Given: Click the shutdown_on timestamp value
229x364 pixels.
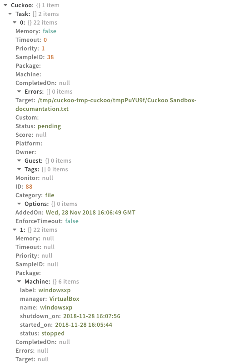Looking at the screenshot, I should coord(92,316).
